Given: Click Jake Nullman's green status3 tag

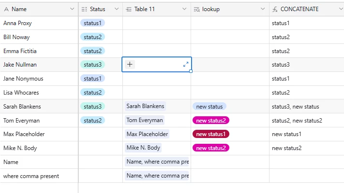Looking at the screenshot, I should (92, 65).
